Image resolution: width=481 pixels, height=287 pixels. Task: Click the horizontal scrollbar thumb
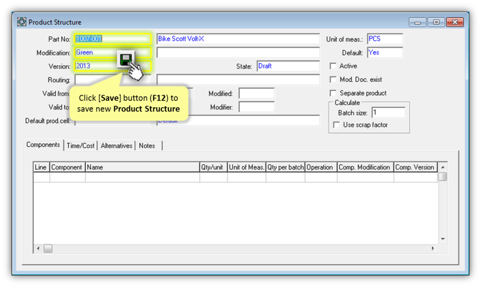[48, 248]
